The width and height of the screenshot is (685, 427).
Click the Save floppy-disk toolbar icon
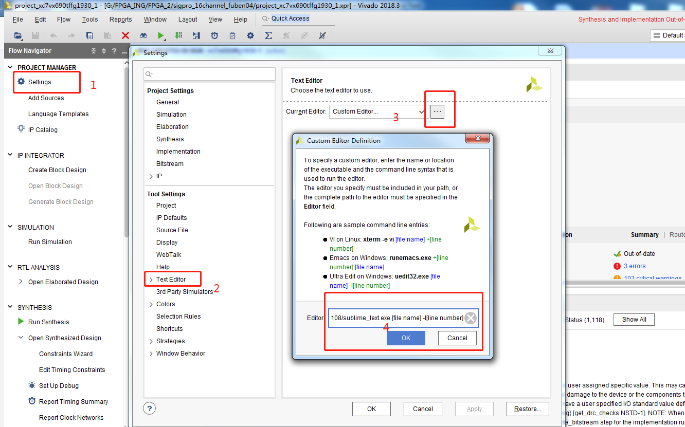(35, 35)
